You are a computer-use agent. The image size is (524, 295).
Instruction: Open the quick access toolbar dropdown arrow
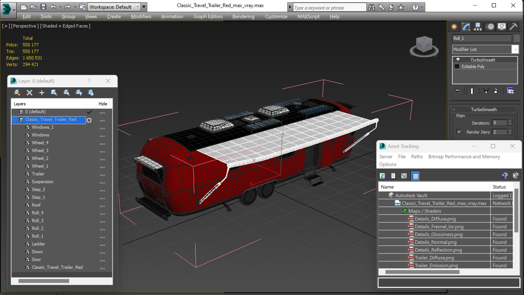tap(144, 7)
